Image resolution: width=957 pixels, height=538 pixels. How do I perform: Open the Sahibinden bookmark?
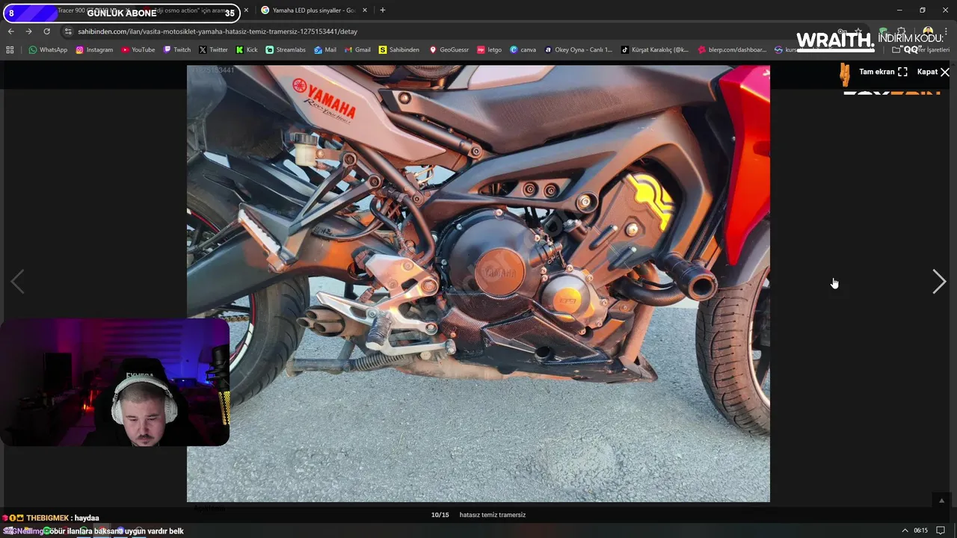[x=399, y=49]
